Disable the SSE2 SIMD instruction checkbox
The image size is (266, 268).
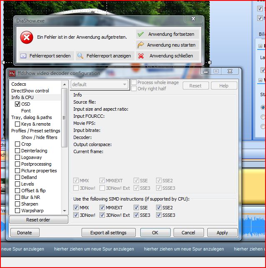click(x=159, y=207)
